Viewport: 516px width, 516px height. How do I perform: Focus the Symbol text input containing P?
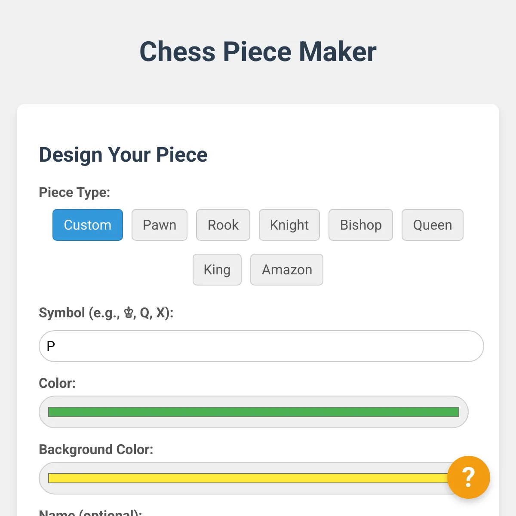pyautogui.click(x=261, y=346)
